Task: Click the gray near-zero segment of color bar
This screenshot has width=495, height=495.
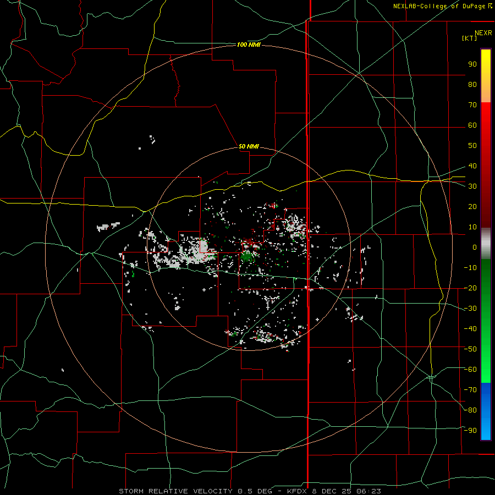Action: pos(486,244)
